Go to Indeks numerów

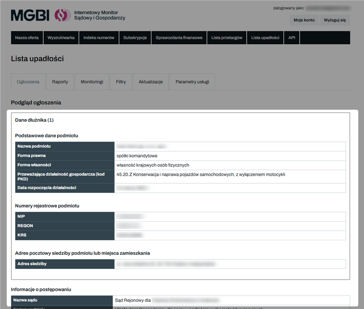(99, 38)
